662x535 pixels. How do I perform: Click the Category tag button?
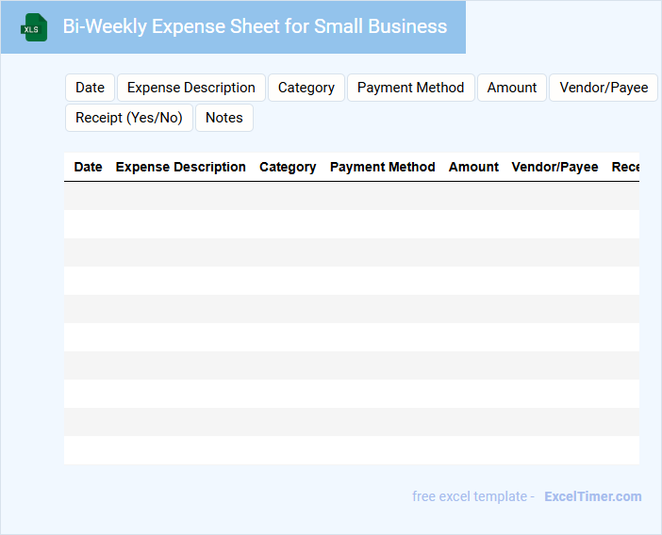coord(306,88)
